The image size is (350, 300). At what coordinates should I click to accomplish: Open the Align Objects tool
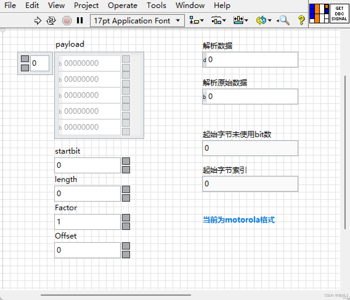[x=195, y=20]
